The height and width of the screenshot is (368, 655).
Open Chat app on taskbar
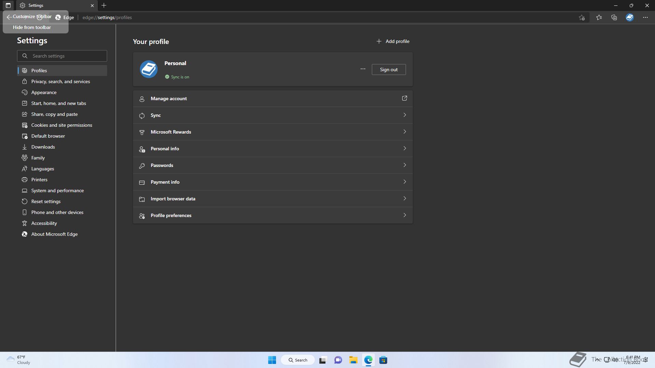click(x=338, y=360)
